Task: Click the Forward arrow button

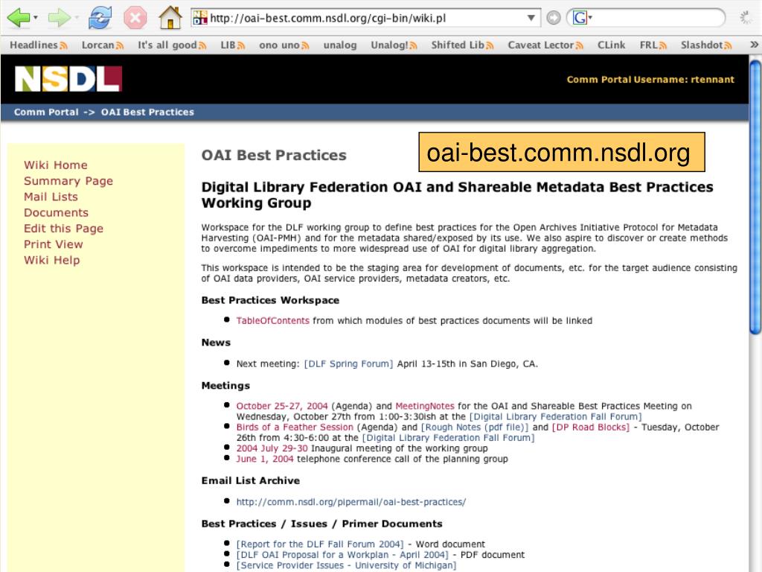Action: click(x=60, y=18)
